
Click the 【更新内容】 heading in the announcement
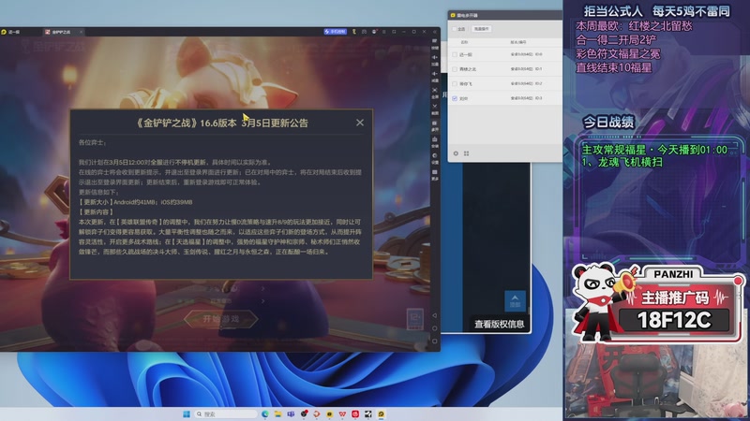pos(97,212)
